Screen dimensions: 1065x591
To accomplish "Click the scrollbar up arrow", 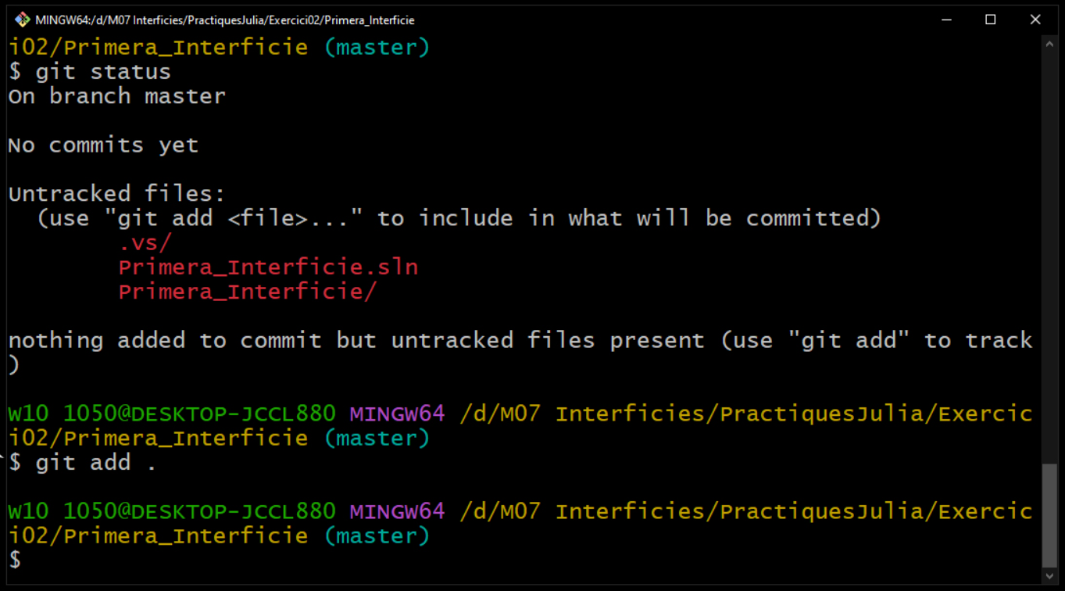I will pyautogui.click(x=1050, y=45).
